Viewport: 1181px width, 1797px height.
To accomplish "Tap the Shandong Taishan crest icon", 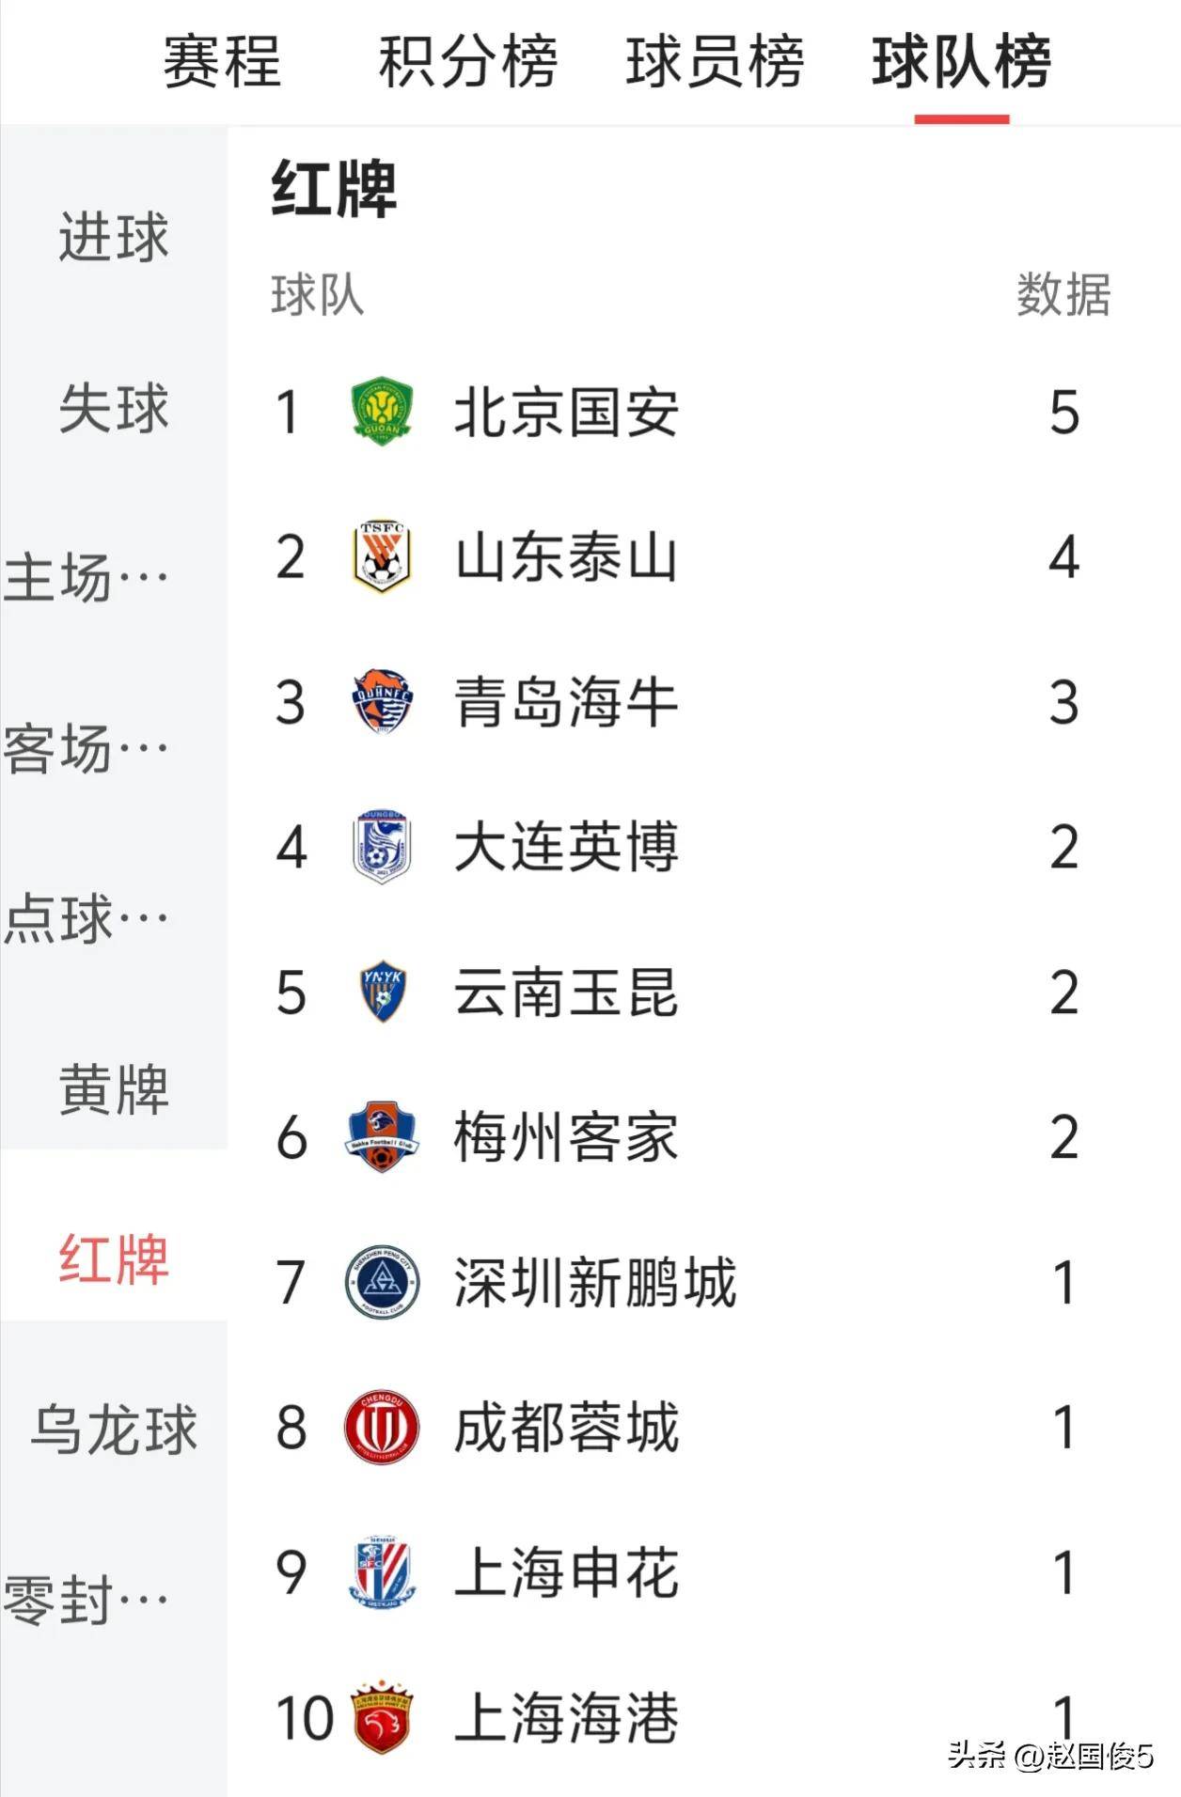I will tap(382, 556).
